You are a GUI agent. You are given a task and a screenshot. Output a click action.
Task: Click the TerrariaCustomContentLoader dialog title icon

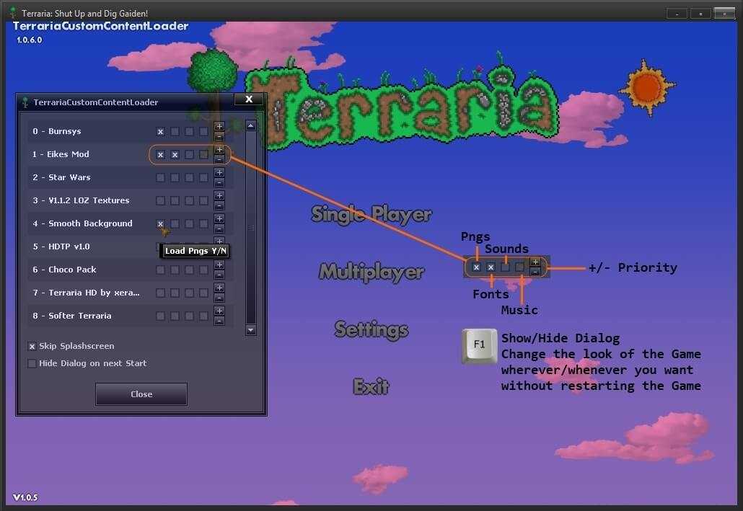pos(25,102)
